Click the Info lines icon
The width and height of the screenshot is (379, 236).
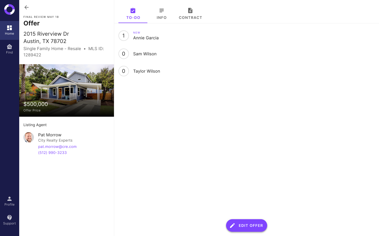click(x=162, y=10)
